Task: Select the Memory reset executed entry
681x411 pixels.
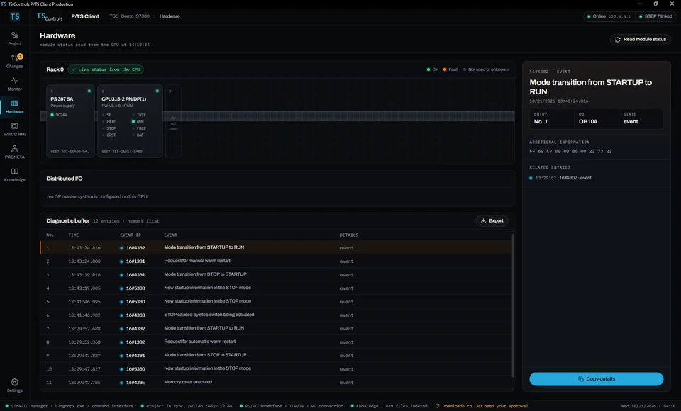Action: [276, 382]
